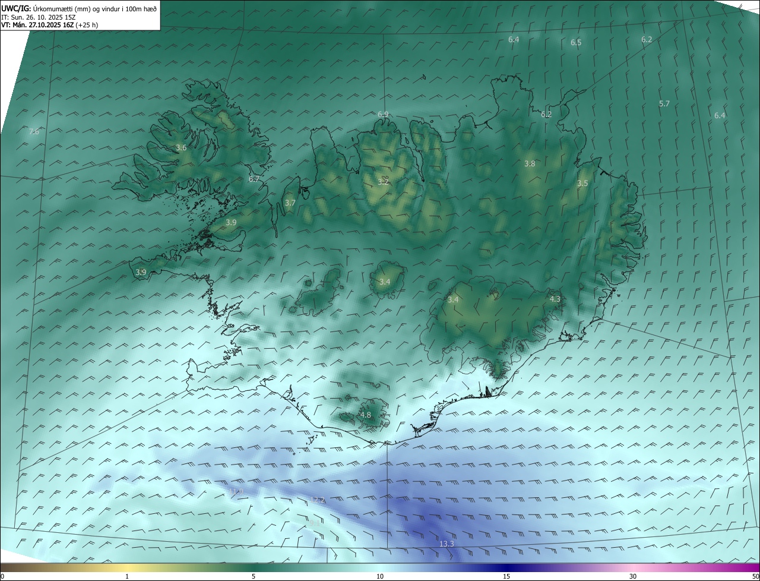The width and height of the screenshot is (760, 581).
Task: Click the 5.7 value label on the map
Action: (x=664, y=103)
